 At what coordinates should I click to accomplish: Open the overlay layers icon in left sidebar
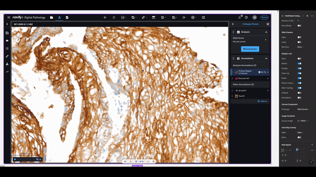click(x=7, y=41)
